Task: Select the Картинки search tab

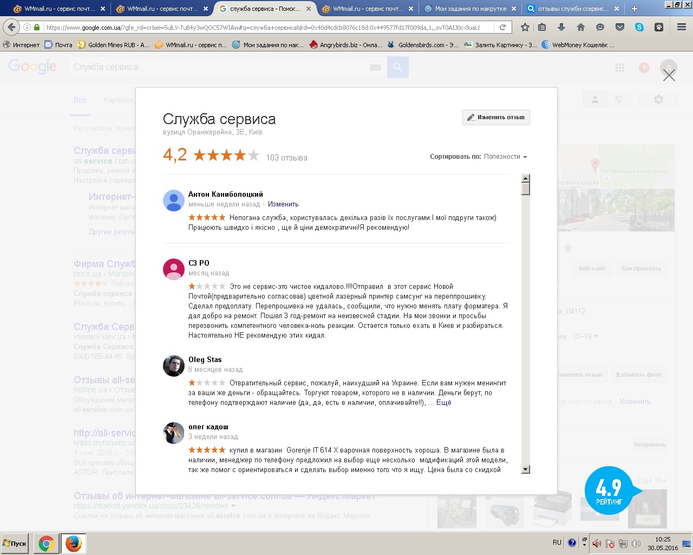Action: pyautogui.click(x=119, y=100)
